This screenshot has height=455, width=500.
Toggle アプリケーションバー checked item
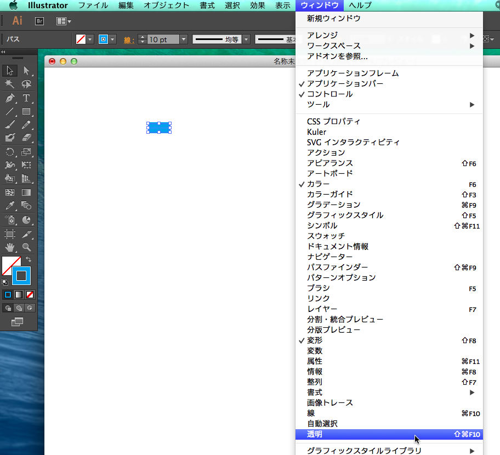(389, 83)
